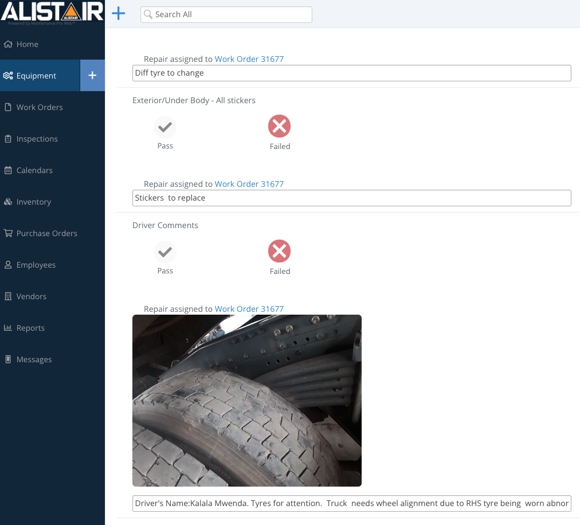Open the Vendors list
The width and height of the screenshot is (580, 525).
click(x=31, y=296)
